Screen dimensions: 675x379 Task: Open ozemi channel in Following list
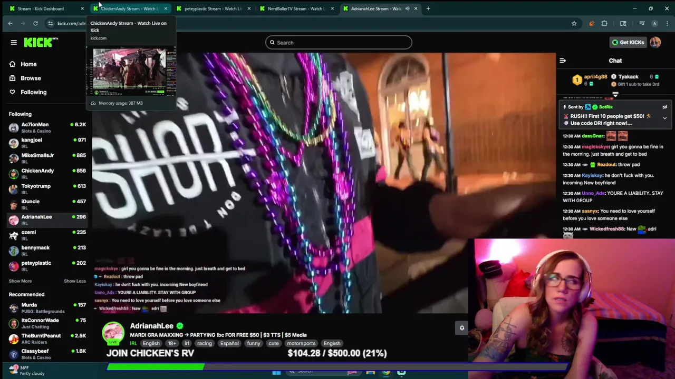47,235
